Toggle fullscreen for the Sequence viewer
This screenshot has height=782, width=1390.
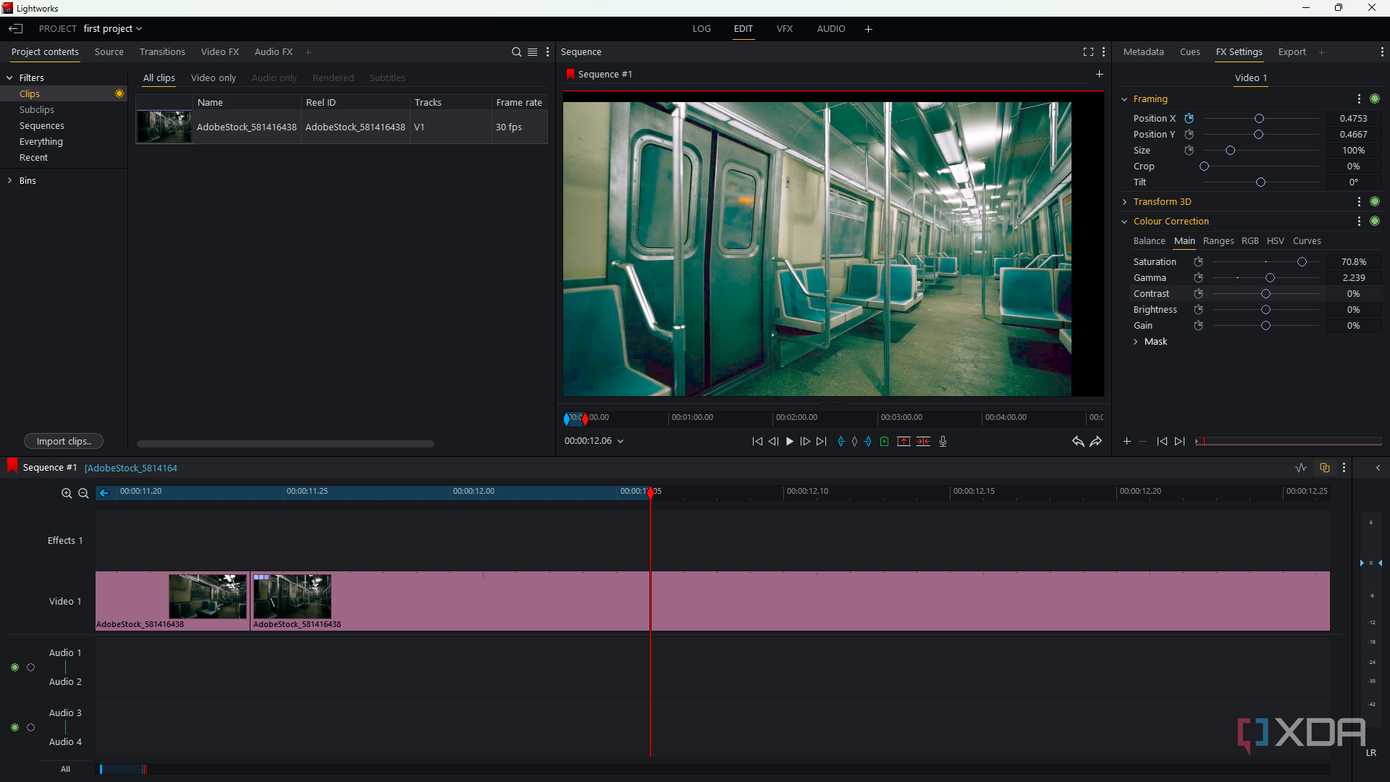pos(1087,52)
